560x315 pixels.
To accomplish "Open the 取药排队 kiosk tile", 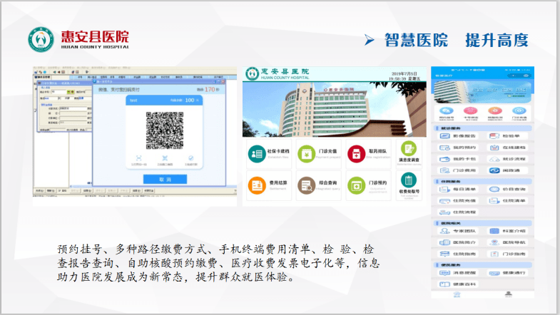I will (x=368, y=154).
